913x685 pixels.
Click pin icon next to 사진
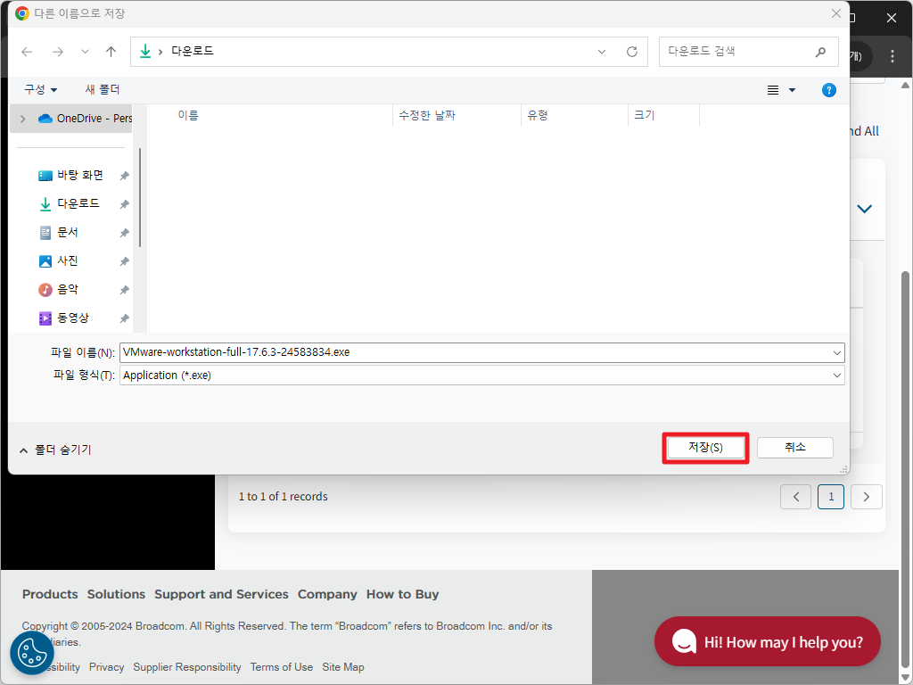point(124,261)
